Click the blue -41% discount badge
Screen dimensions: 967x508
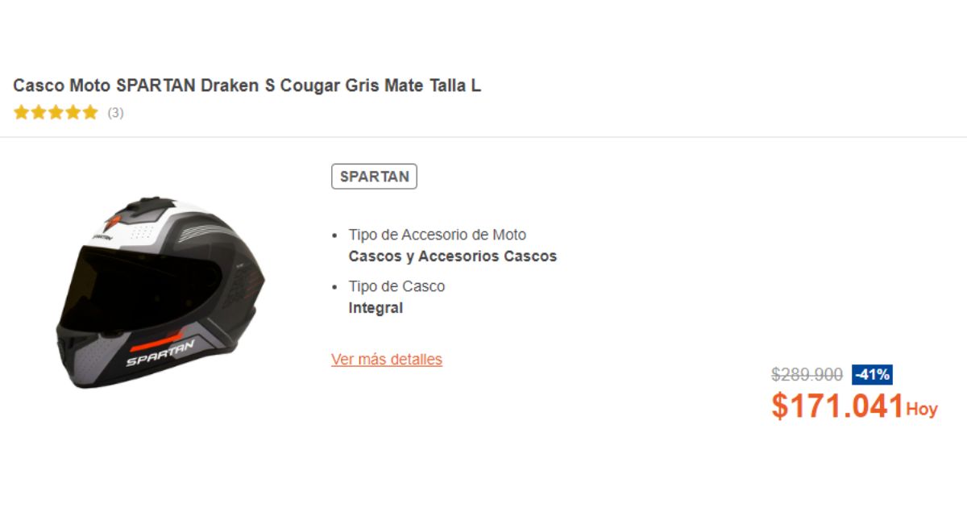pyautogui.click(x=872, y=375)
